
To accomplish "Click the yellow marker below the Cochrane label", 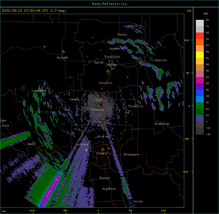I will (86, 150).
